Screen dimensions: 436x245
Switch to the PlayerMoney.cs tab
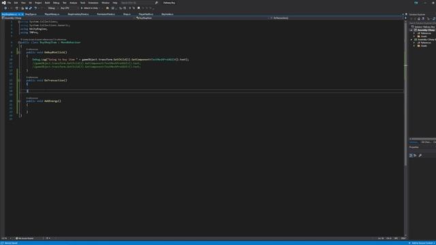coord(52,14)
